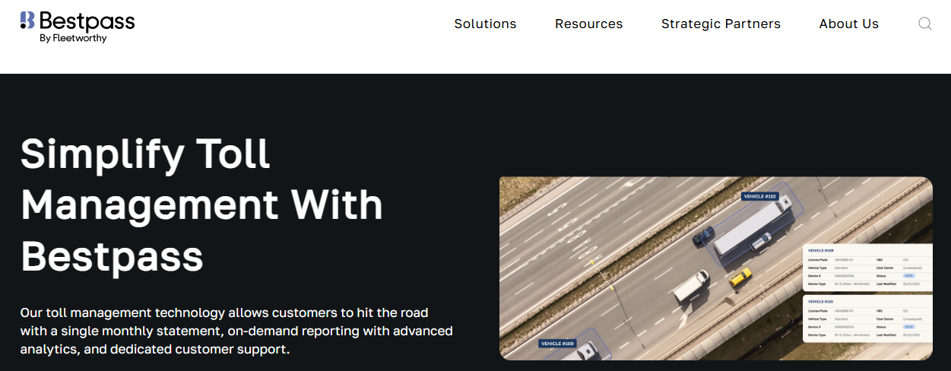
Task: Click the toll management description paragraph
Action: (236, 331)
